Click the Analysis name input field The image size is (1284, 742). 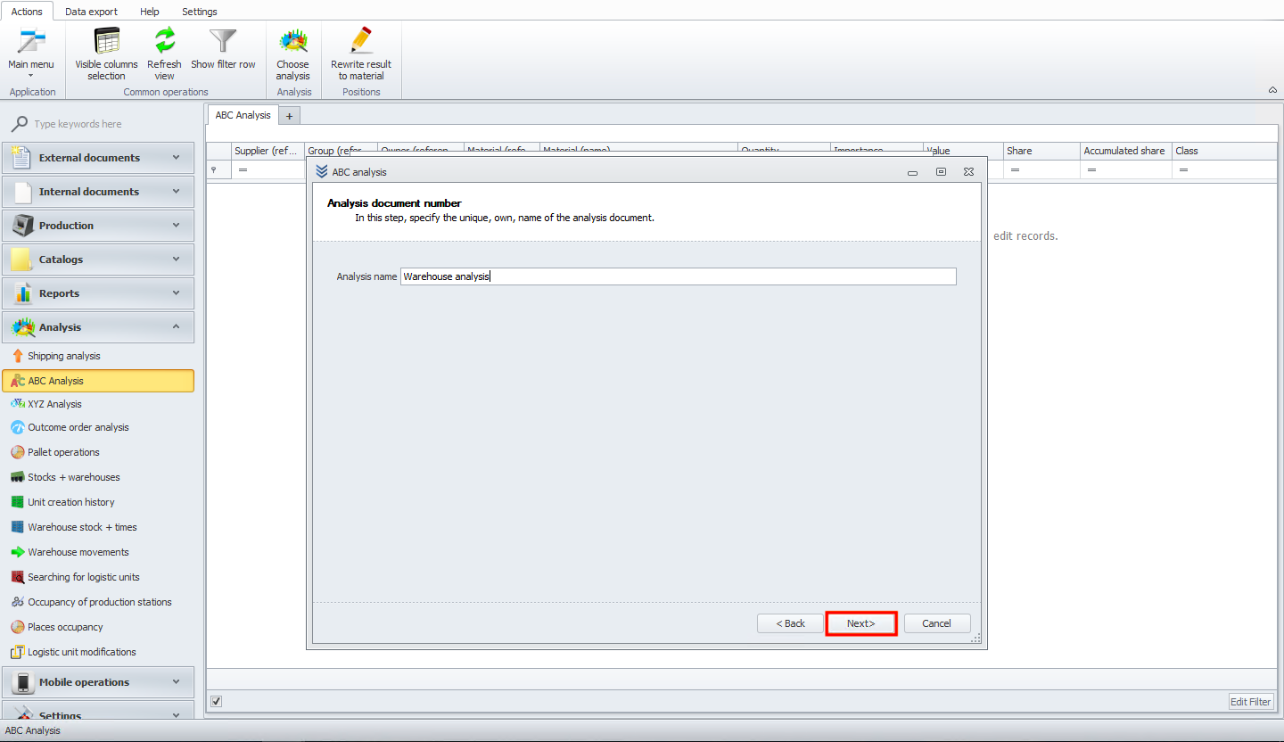pyautogui.click(x=679, y=276)
